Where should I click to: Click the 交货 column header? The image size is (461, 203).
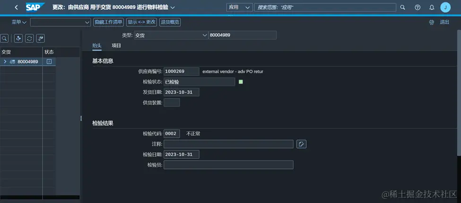21,52
